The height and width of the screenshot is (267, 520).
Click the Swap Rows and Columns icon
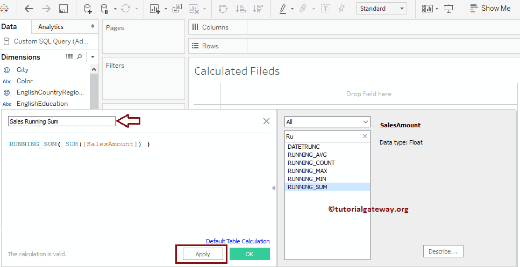point(224,9)
